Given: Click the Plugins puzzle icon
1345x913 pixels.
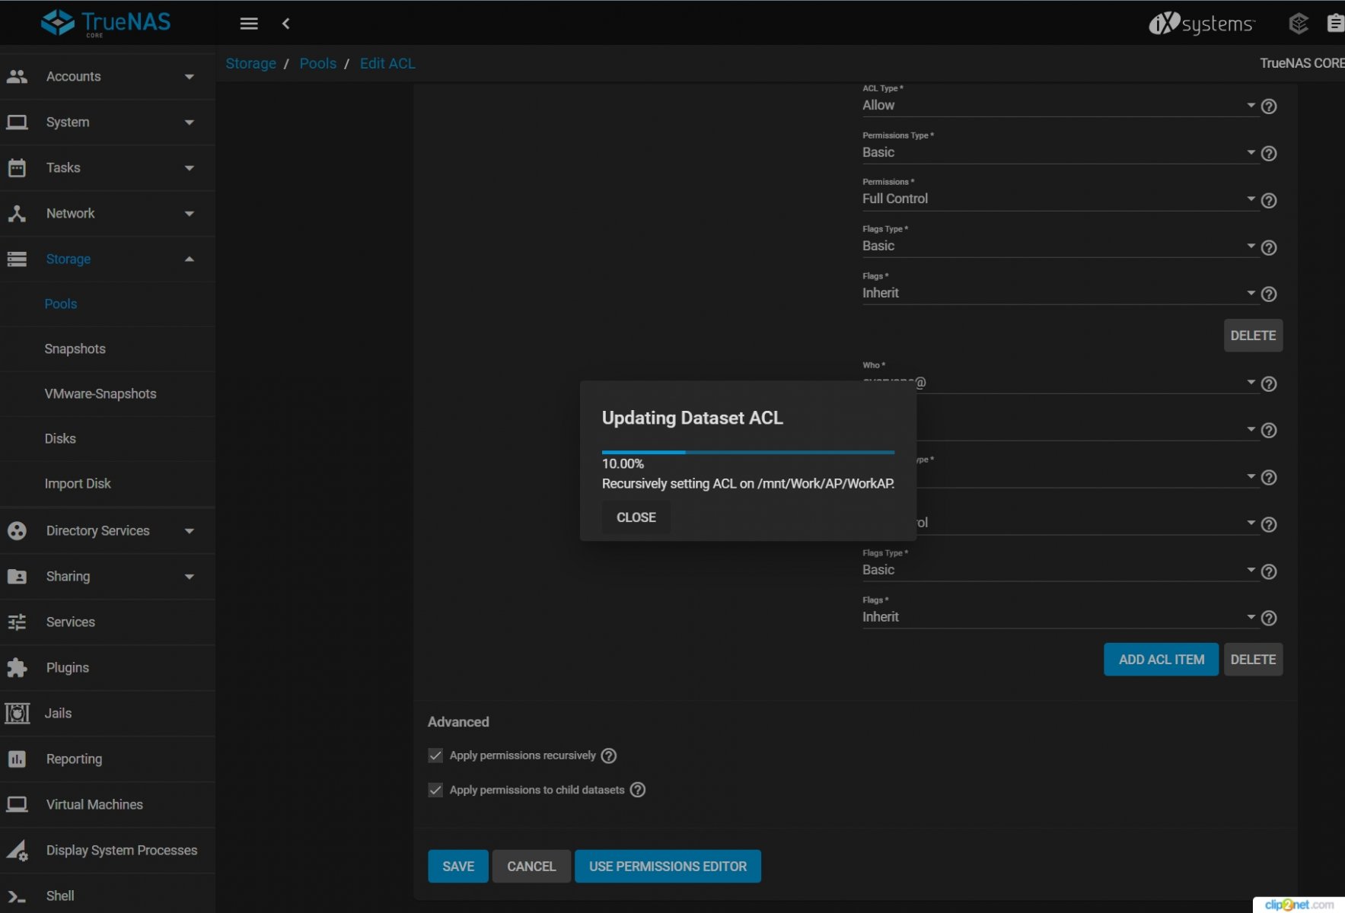Looking at the screenshot, I should point(17,667).
